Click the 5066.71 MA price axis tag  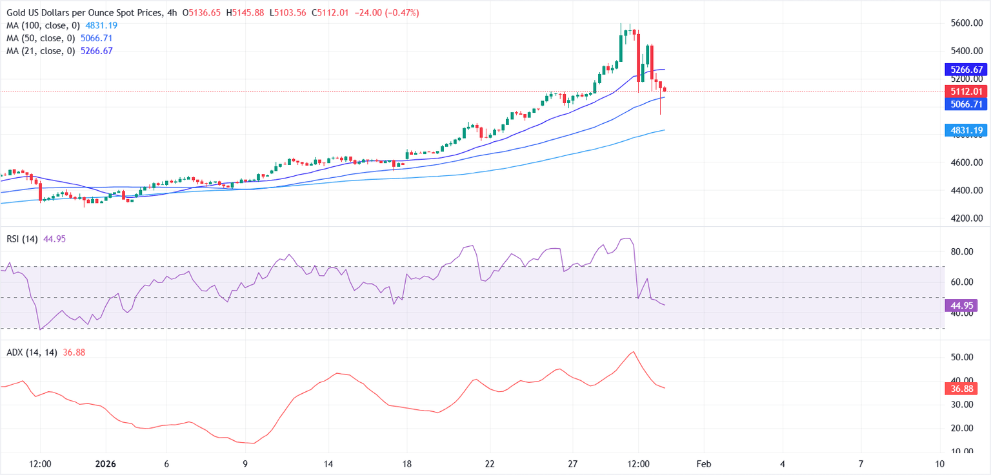pyautogui.click(x=966, y=104)
